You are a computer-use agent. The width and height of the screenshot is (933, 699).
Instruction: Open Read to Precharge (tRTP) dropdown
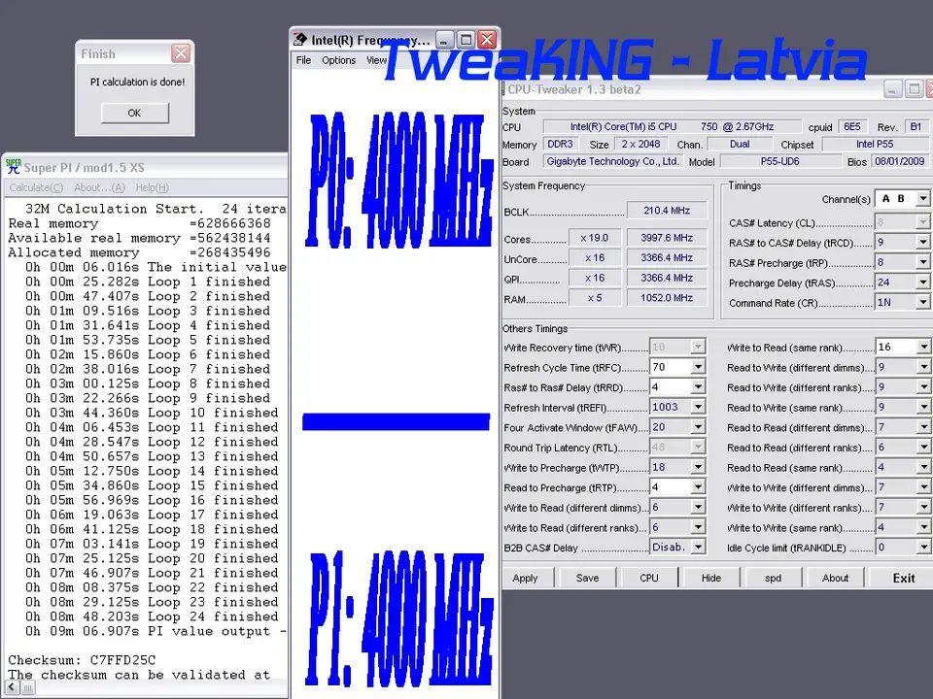[698, 487]
